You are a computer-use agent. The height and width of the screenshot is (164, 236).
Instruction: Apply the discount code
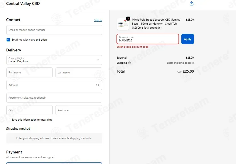pos(188,39)
